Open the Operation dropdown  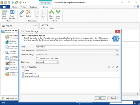(57, 62)
